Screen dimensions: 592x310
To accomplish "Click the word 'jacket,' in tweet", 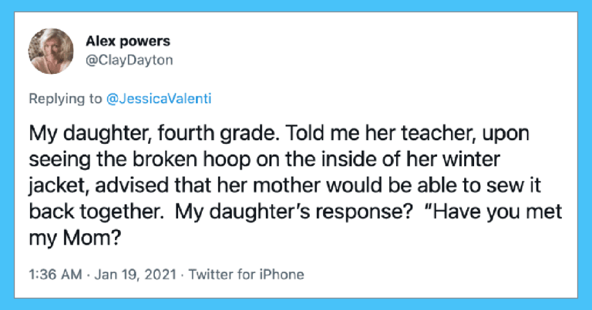I will pos(59,186).
